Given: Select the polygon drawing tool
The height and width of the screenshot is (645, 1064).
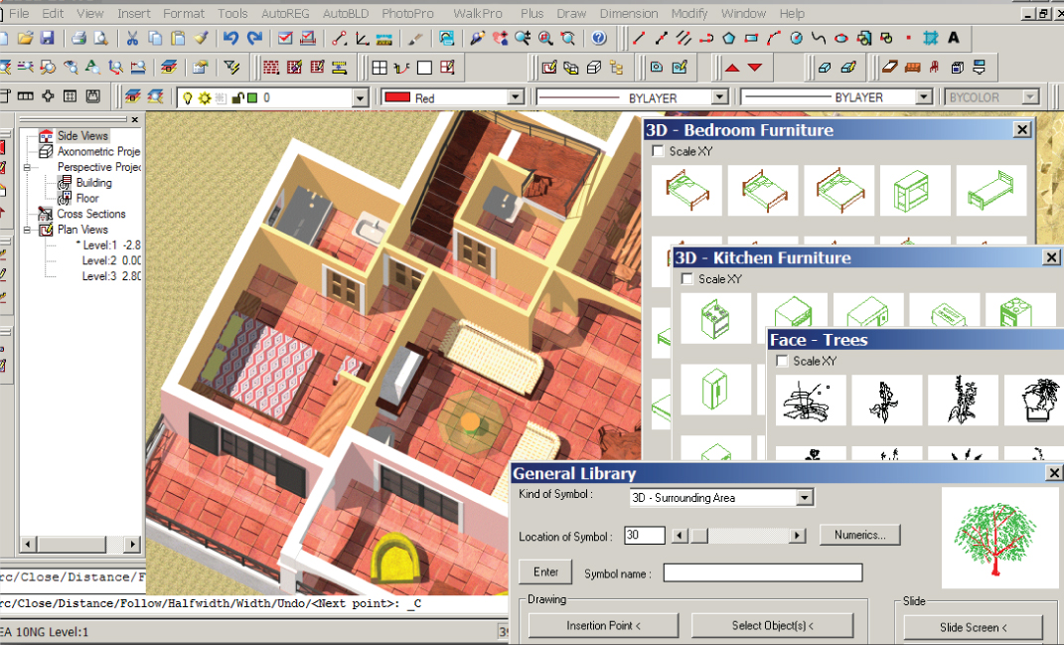Looking at the screenshot, I should point(728,39).
